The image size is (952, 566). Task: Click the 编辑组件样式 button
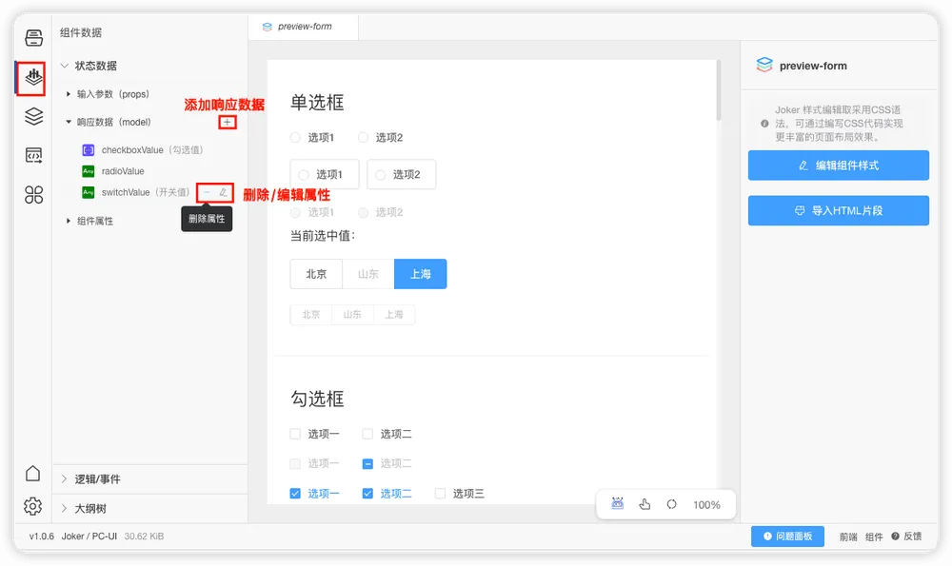[838, 165]
